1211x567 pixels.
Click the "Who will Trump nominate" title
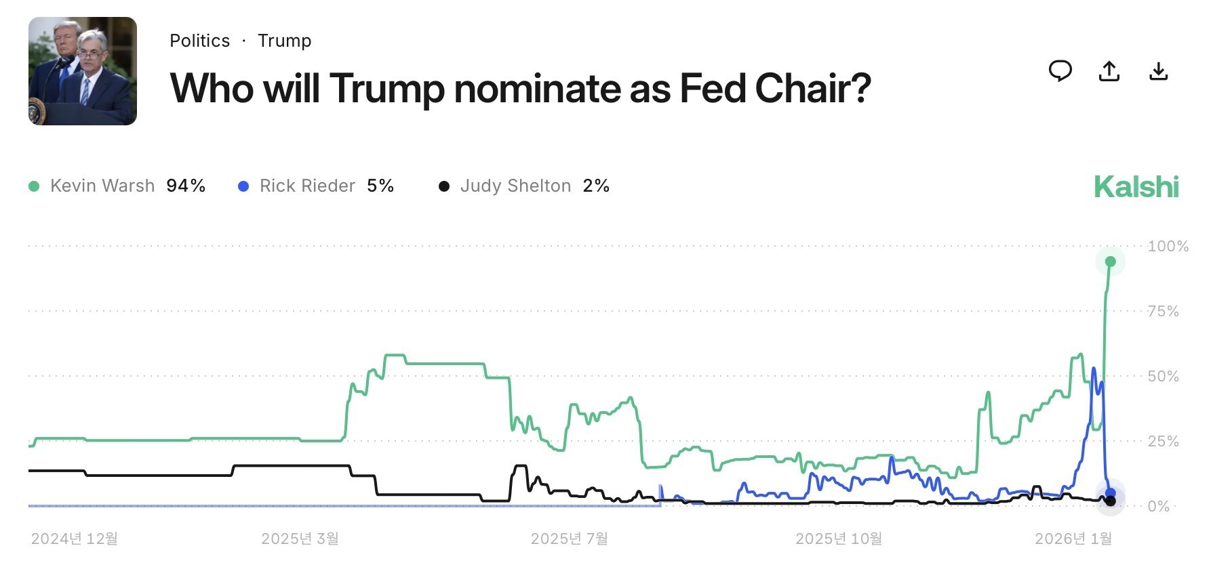(x=520, y=88)
